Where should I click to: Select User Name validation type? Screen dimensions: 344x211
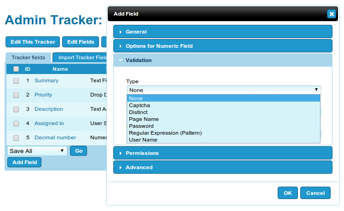pos(143,140)
